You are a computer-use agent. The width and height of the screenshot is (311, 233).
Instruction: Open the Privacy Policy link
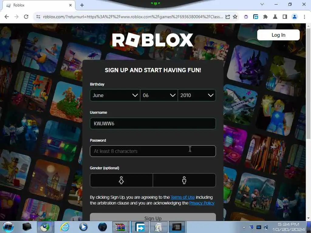click(202, 203)
